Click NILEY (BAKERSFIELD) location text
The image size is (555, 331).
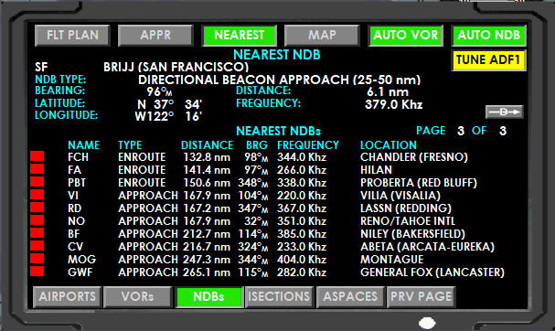coord(412,234)
